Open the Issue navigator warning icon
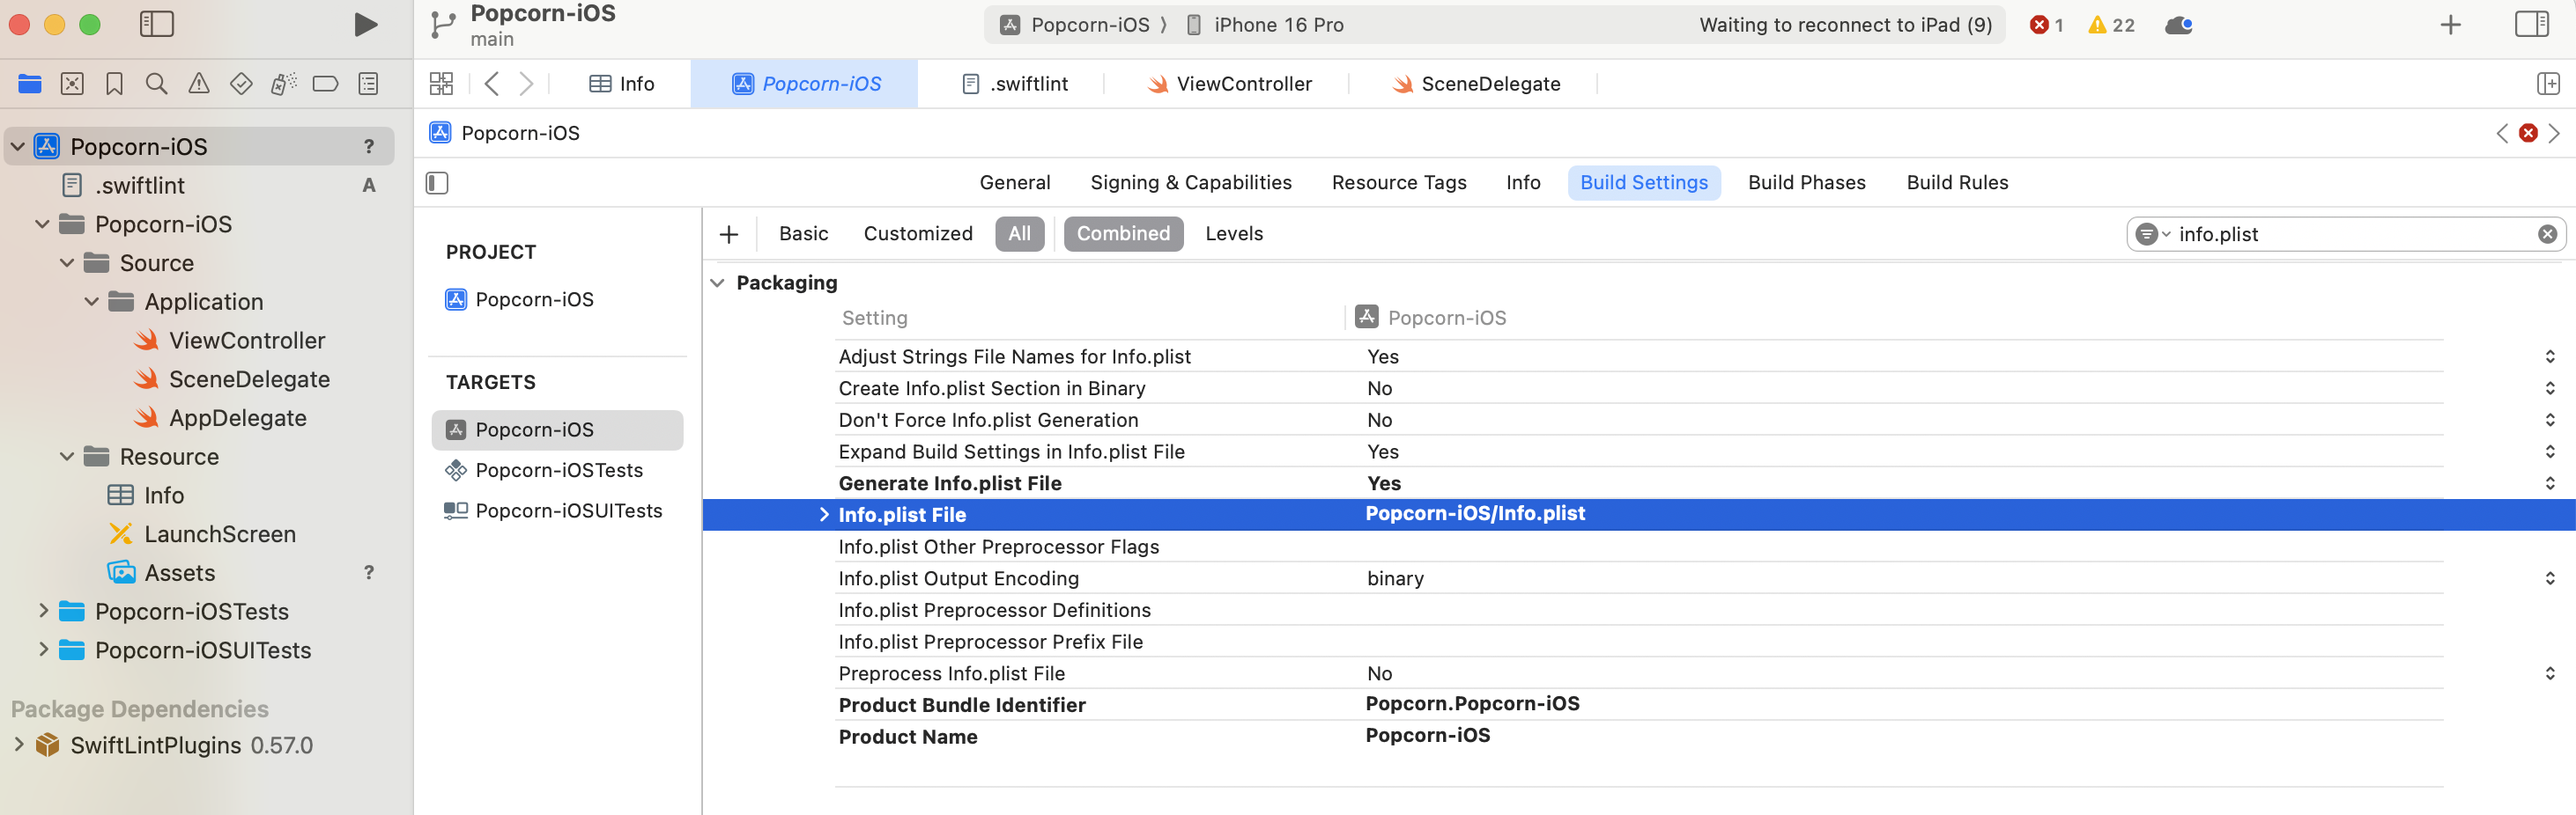The height and width of the screenshot is (815, 2576). [x=199, y=84]
